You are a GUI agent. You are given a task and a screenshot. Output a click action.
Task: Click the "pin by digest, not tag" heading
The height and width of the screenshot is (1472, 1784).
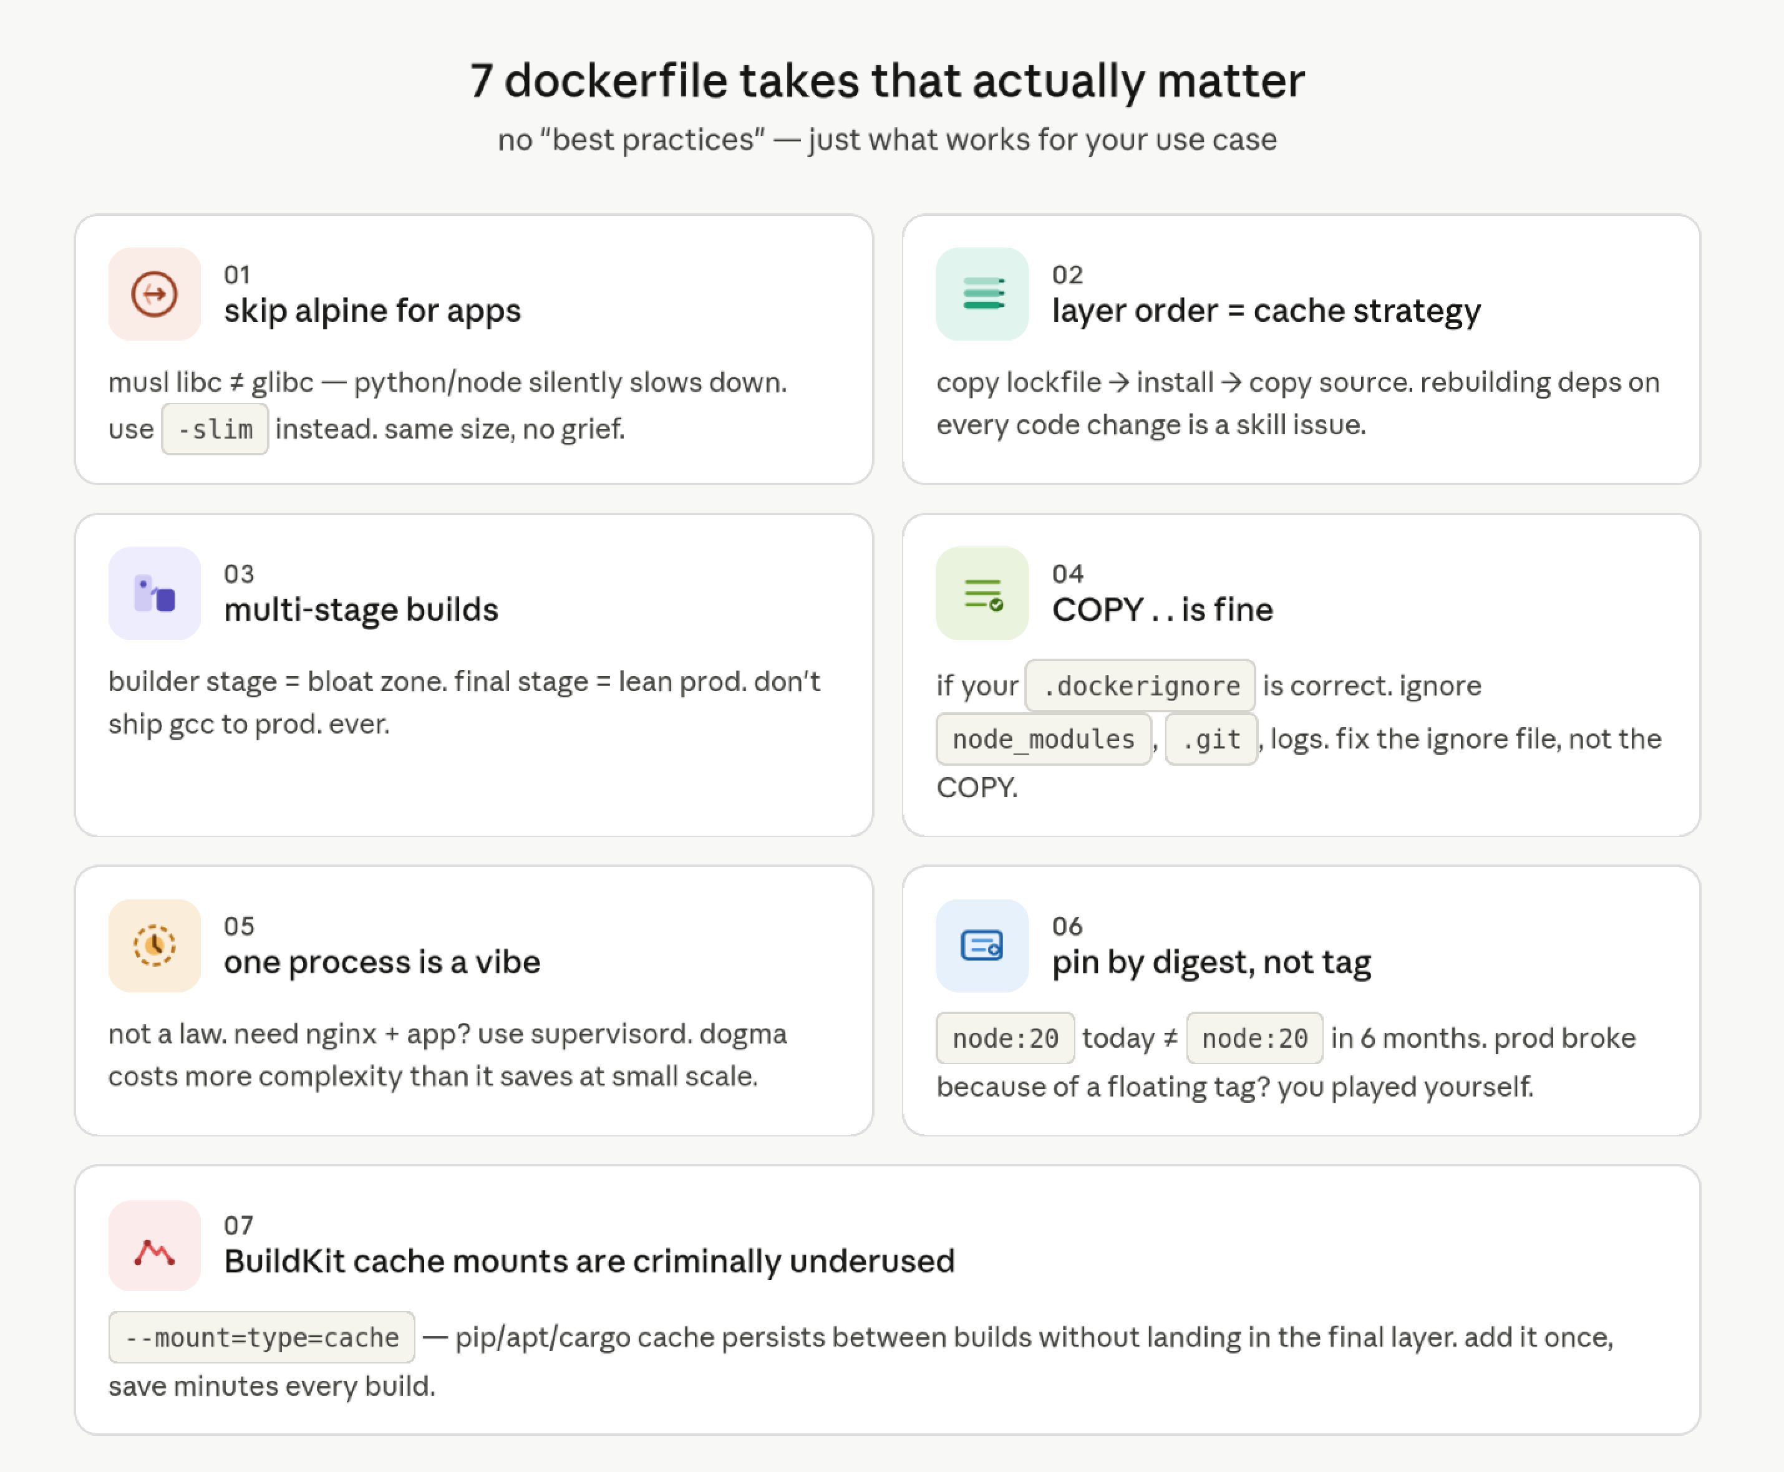[x=1211, y=962]
